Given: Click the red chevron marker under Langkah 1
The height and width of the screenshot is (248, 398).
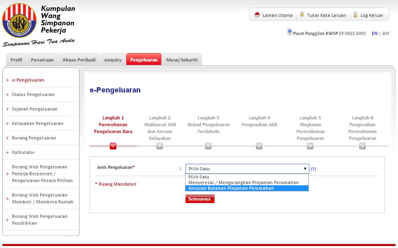Looking at the screenshot, I should tap(112, 146).
